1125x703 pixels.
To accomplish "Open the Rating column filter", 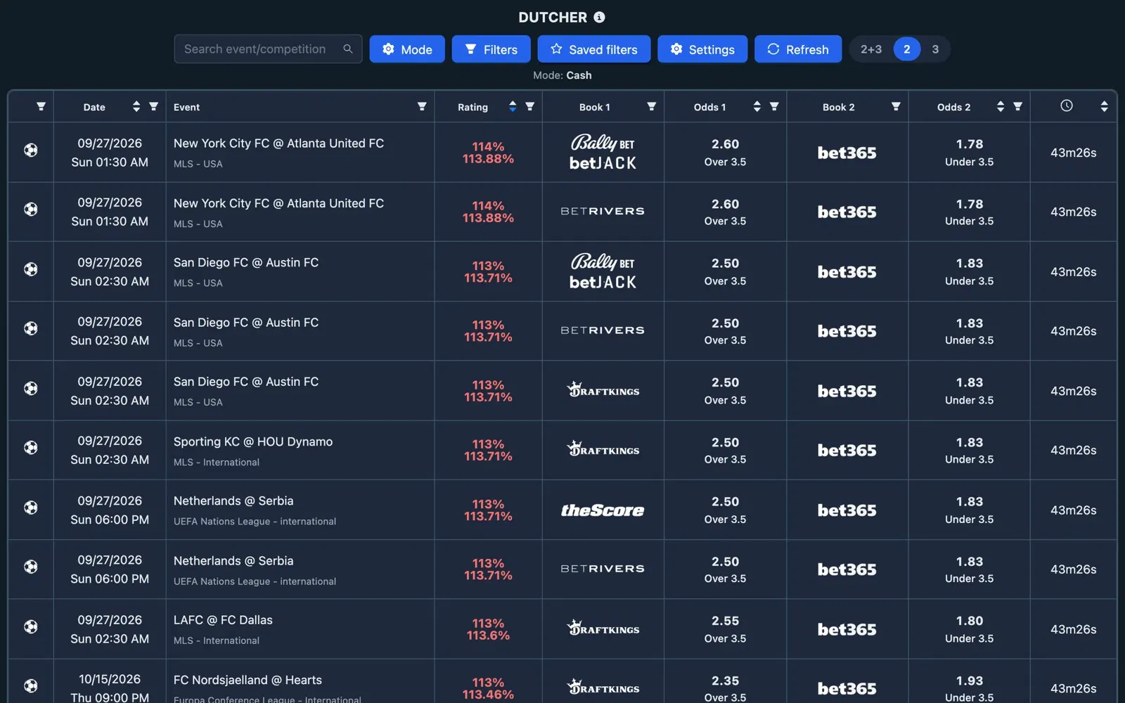I will point(530,107).
